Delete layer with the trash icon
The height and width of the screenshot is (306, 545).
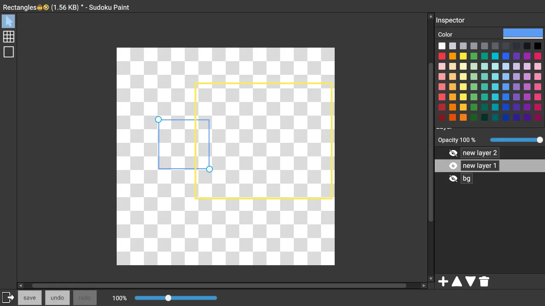click(484, 281)
